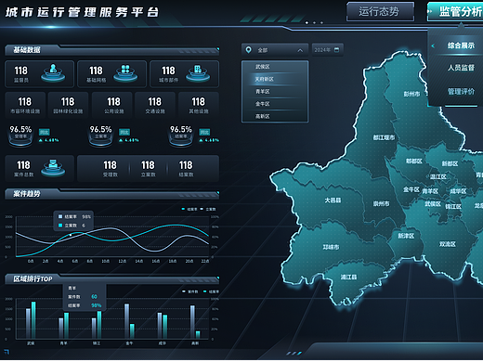Click 双流区 on the map
483x362 pixels.
click(448, 244)
